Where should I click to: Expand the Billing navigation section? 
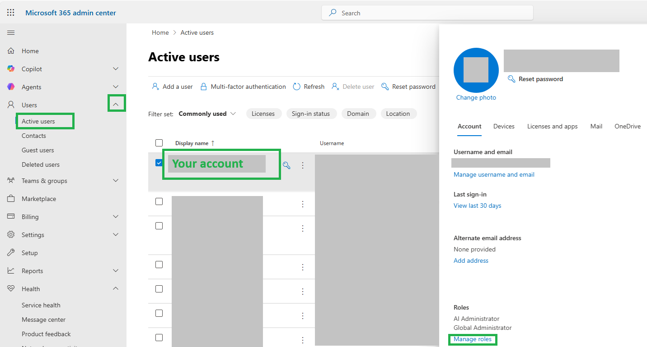(x=116, y=217)
